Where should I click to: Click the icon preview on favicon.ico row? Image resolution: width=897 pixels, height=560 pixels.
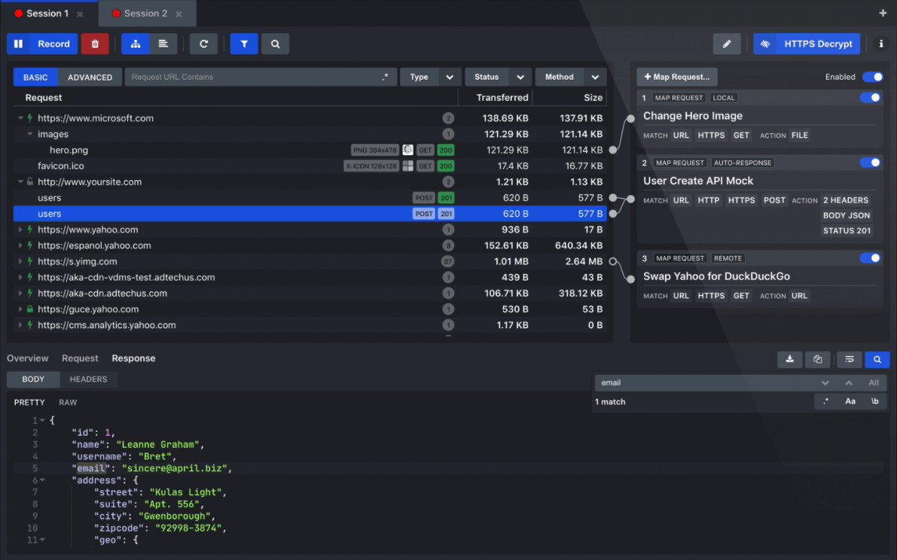(408, 166)
